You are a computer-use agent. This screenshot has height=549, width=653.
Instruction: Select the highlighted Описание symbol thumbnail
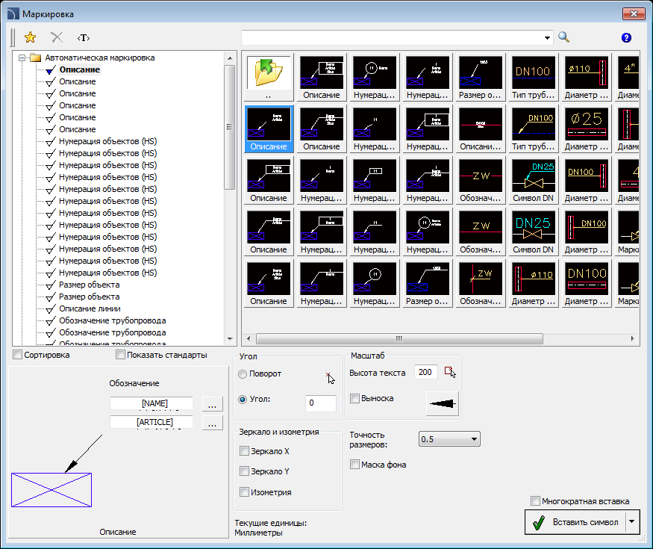click(x=268, y=128)
